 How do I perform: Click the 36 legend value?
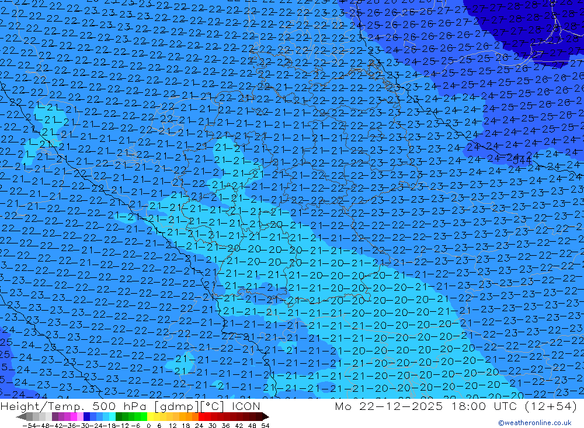[225, 426]
